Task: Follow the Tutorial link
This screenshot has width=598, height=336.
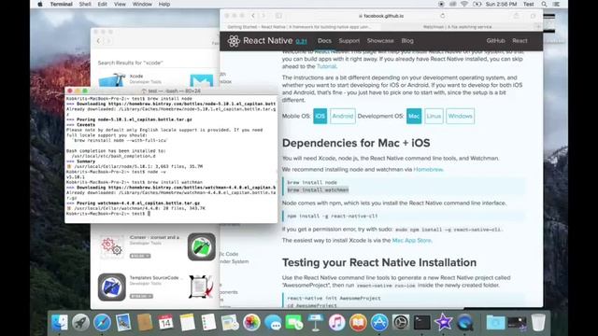Action: click(x=326, y=66)
